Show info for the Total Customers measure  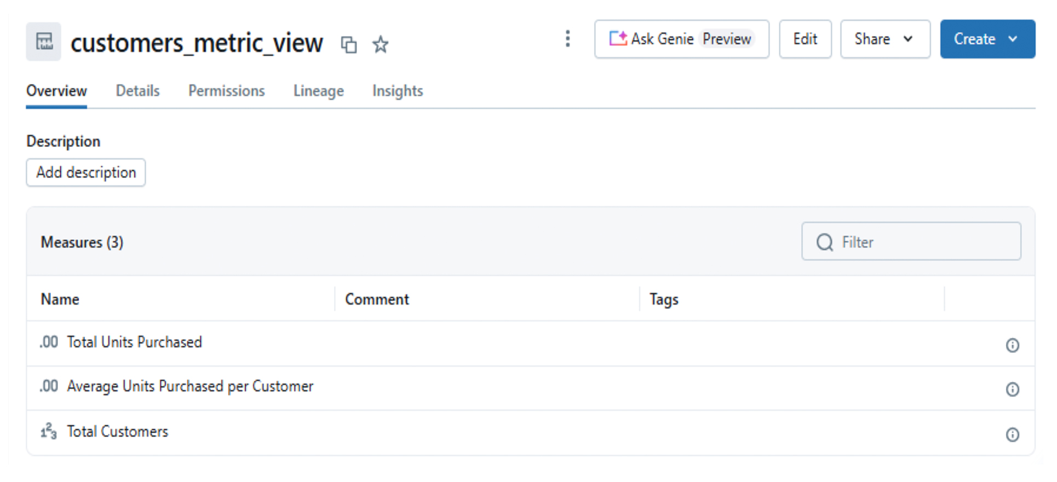tap(1012, 434)
